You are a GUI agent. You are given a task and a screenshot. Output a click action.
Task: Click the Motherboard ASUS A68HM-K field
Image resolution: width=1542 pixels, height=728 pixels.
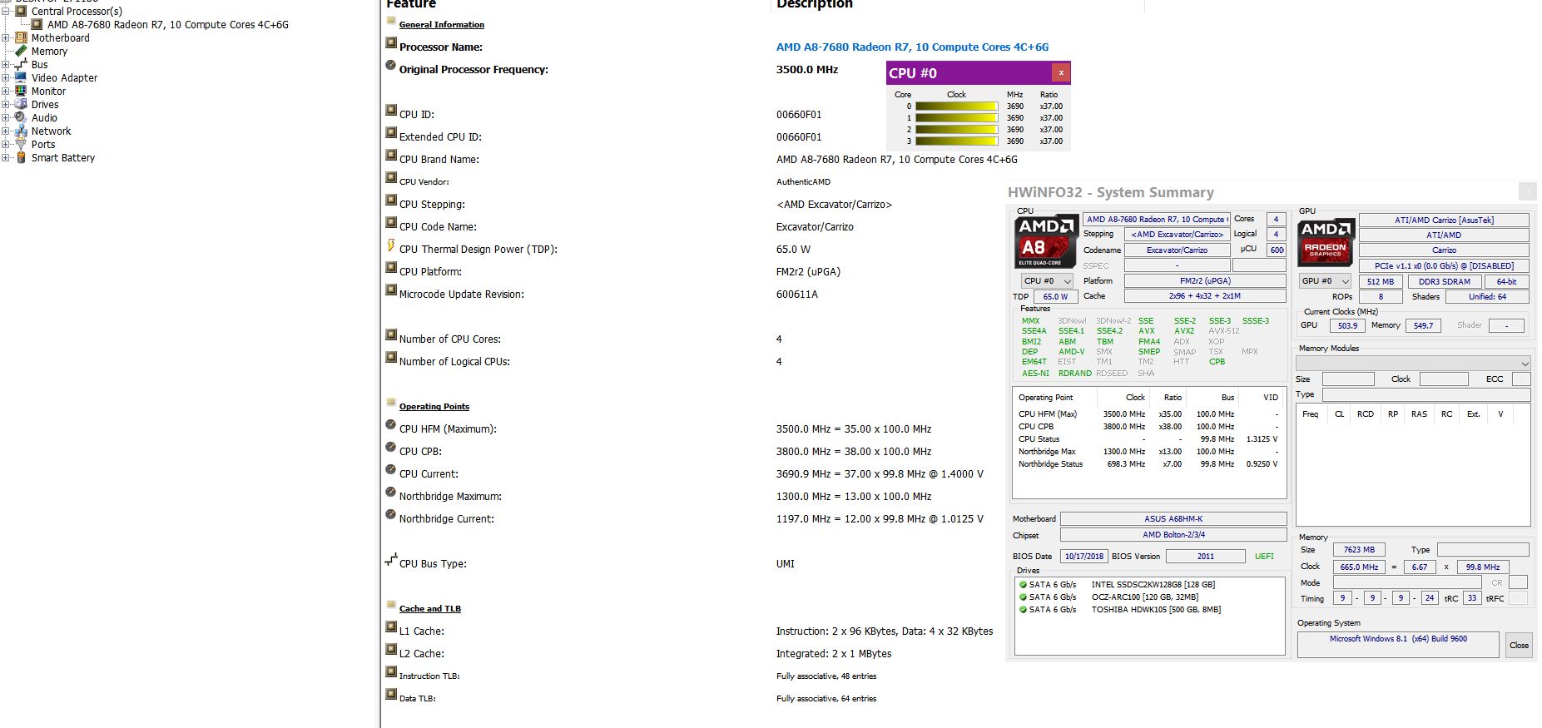click(x=1173, y=519)
